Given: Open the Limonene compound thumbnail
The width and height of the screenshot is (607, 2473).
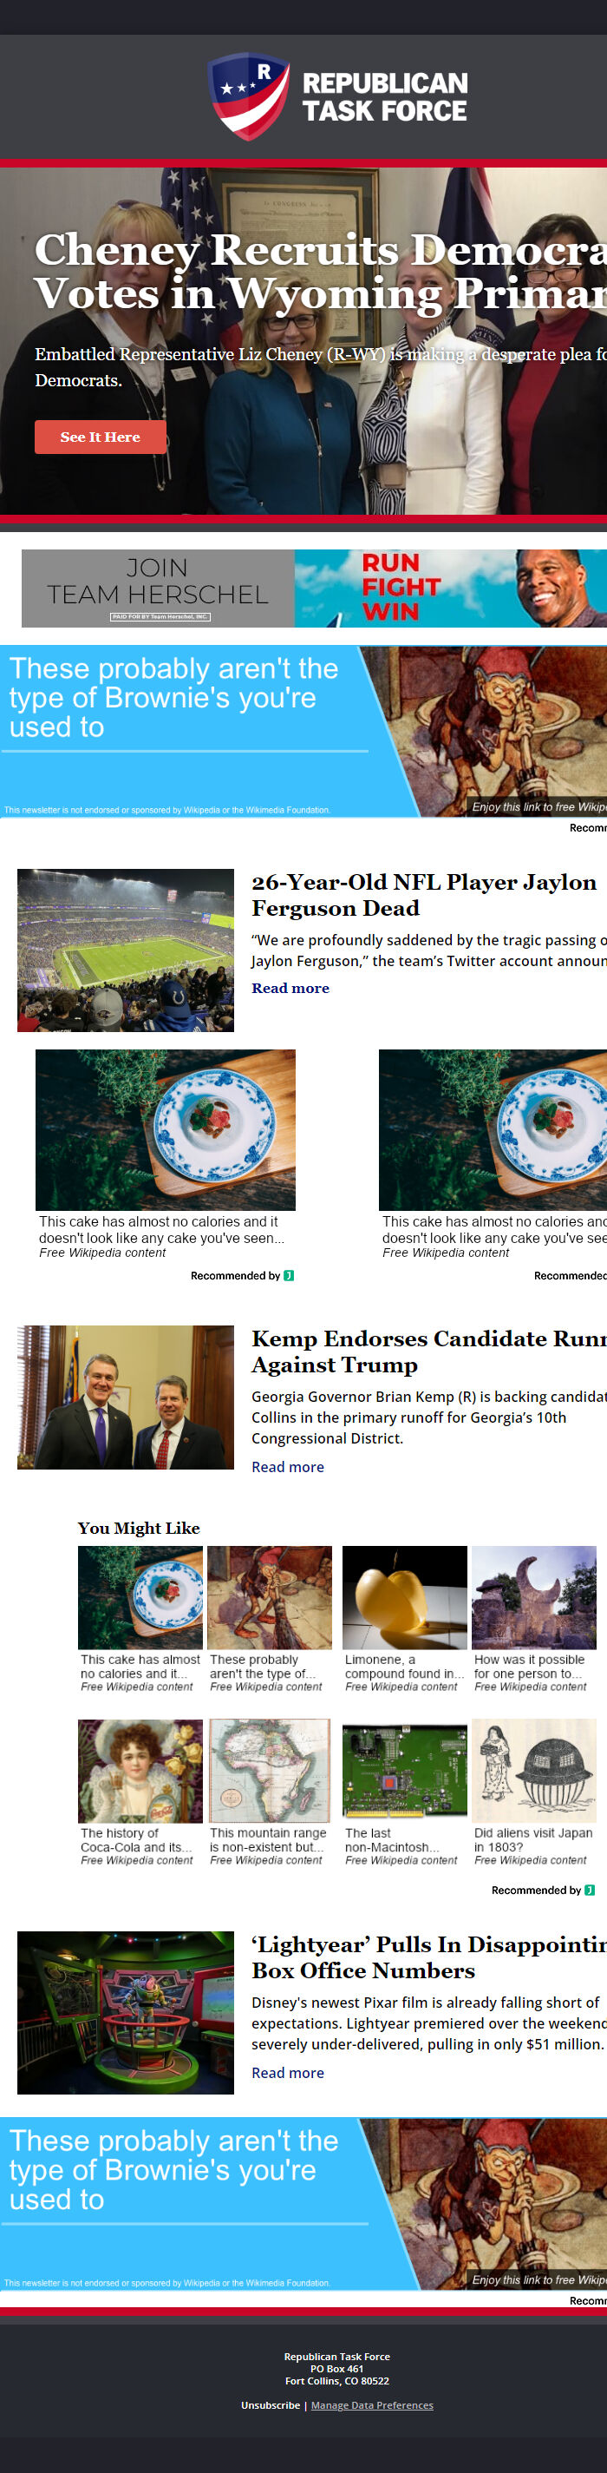Looking at the screenshot, I should coord(405,1596).
